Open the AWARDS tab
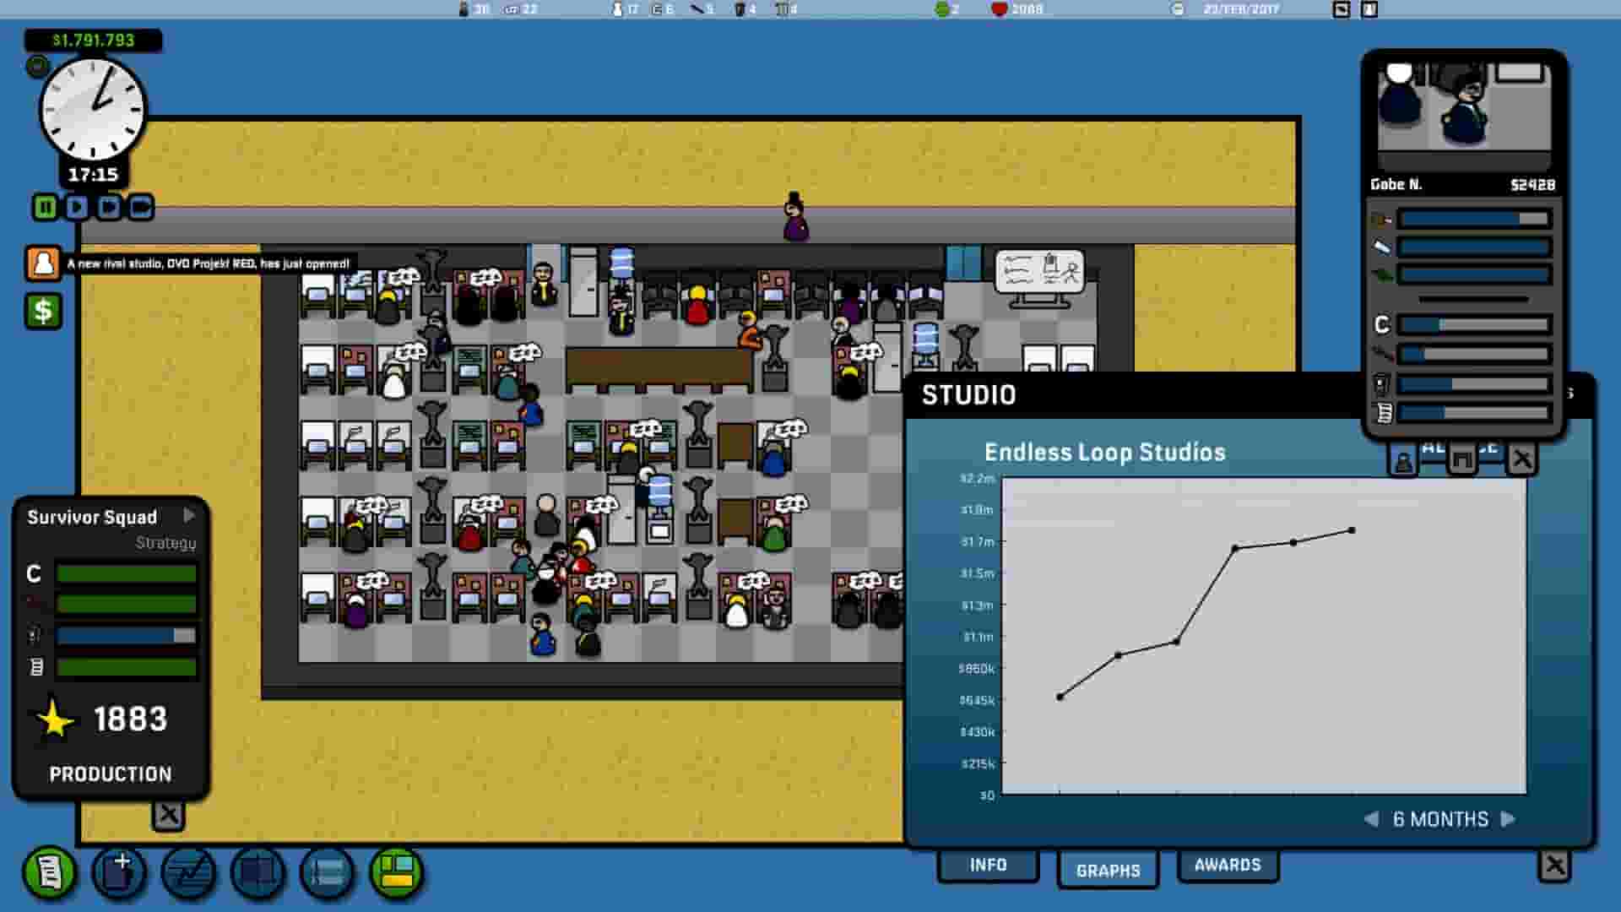 pyautogui.click(x=1227, y=864)
